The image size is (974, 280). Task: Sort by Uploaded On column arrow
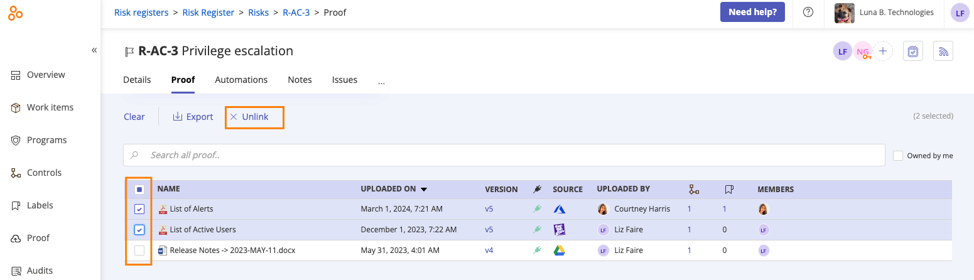[x=424, y=189]
